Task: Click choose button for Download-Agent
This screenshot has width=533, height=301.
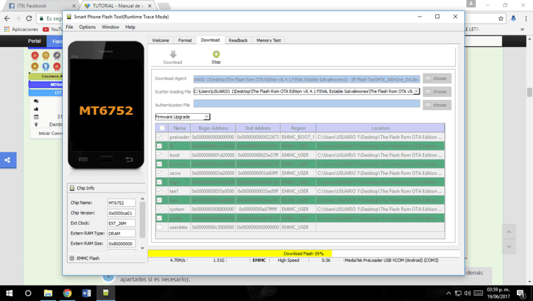Action: click(437, 79)
